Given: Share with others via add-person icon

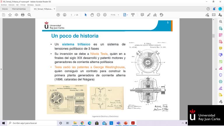Looking at the screenshot, I should (x=220, y=15).
